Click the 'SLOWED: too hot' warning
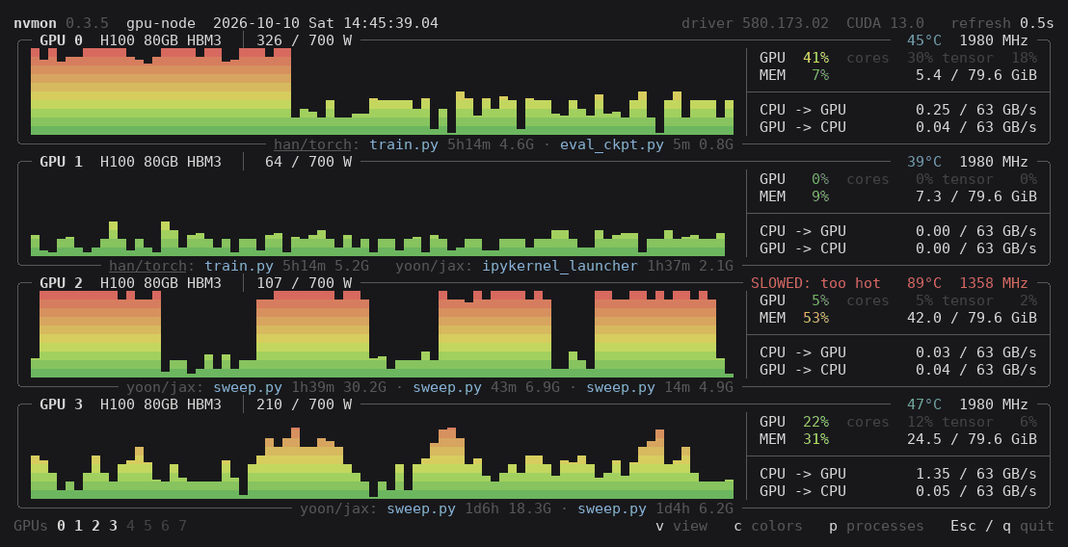The width and height of the screenshot is (1068, 547). pyautogui.click(x=815, y=282)
